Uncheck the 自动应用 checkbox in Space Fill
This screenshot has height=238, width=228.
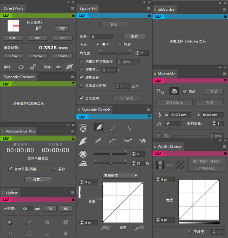click(x=81, y=98)
